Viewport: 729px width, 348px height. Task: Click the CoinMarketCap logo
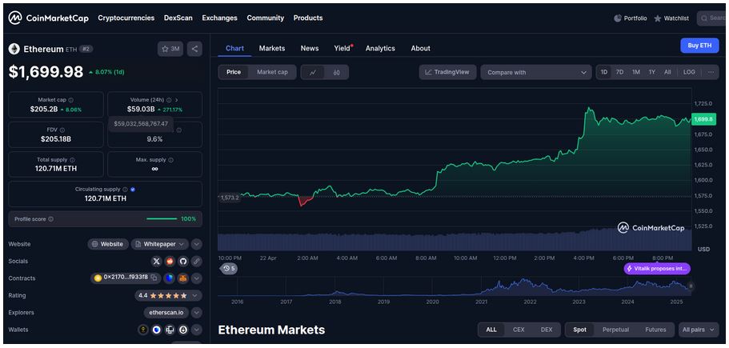[x=48, y=18]
